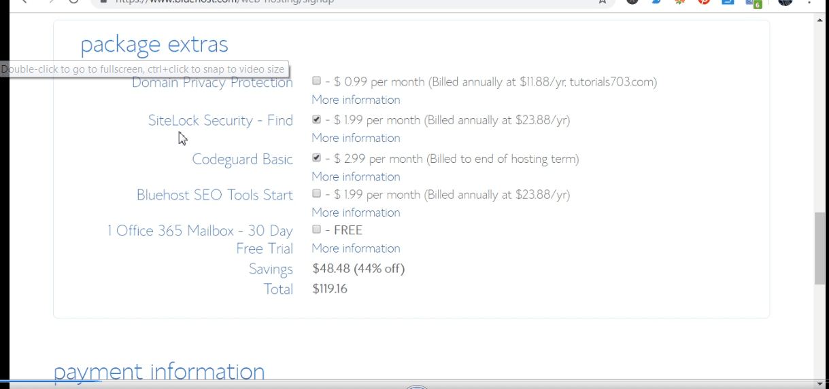Open More information under SiteLock Security

click(x=356, y=138)
